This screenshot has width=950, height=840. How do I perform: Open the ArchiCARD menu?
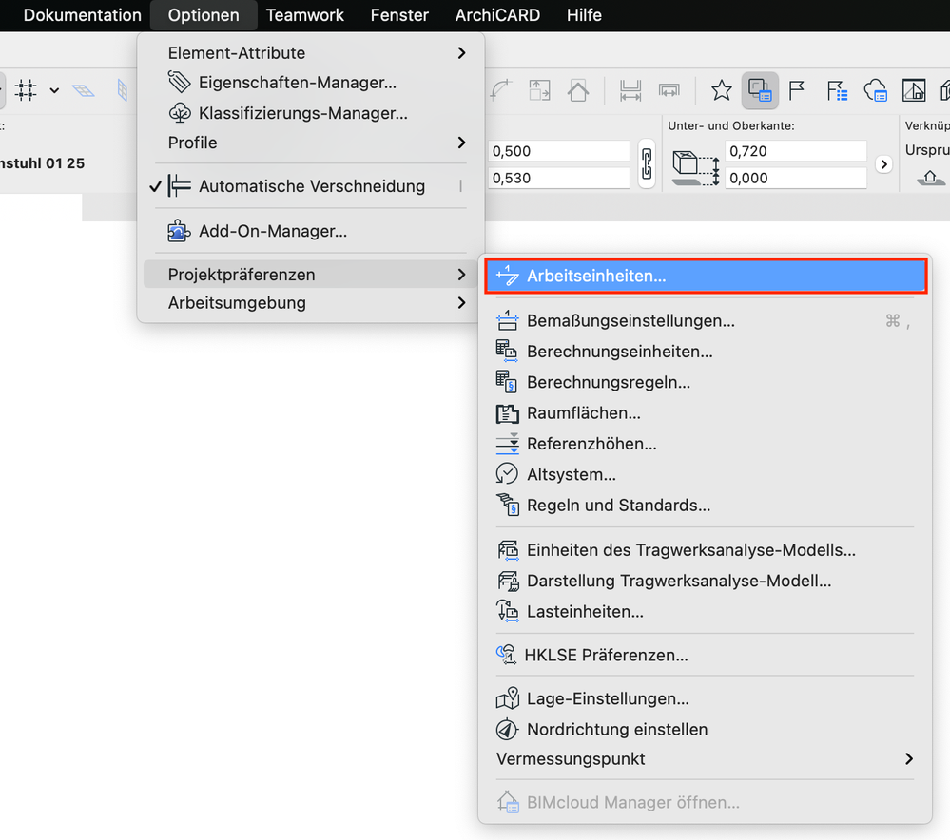coord(497,15)
